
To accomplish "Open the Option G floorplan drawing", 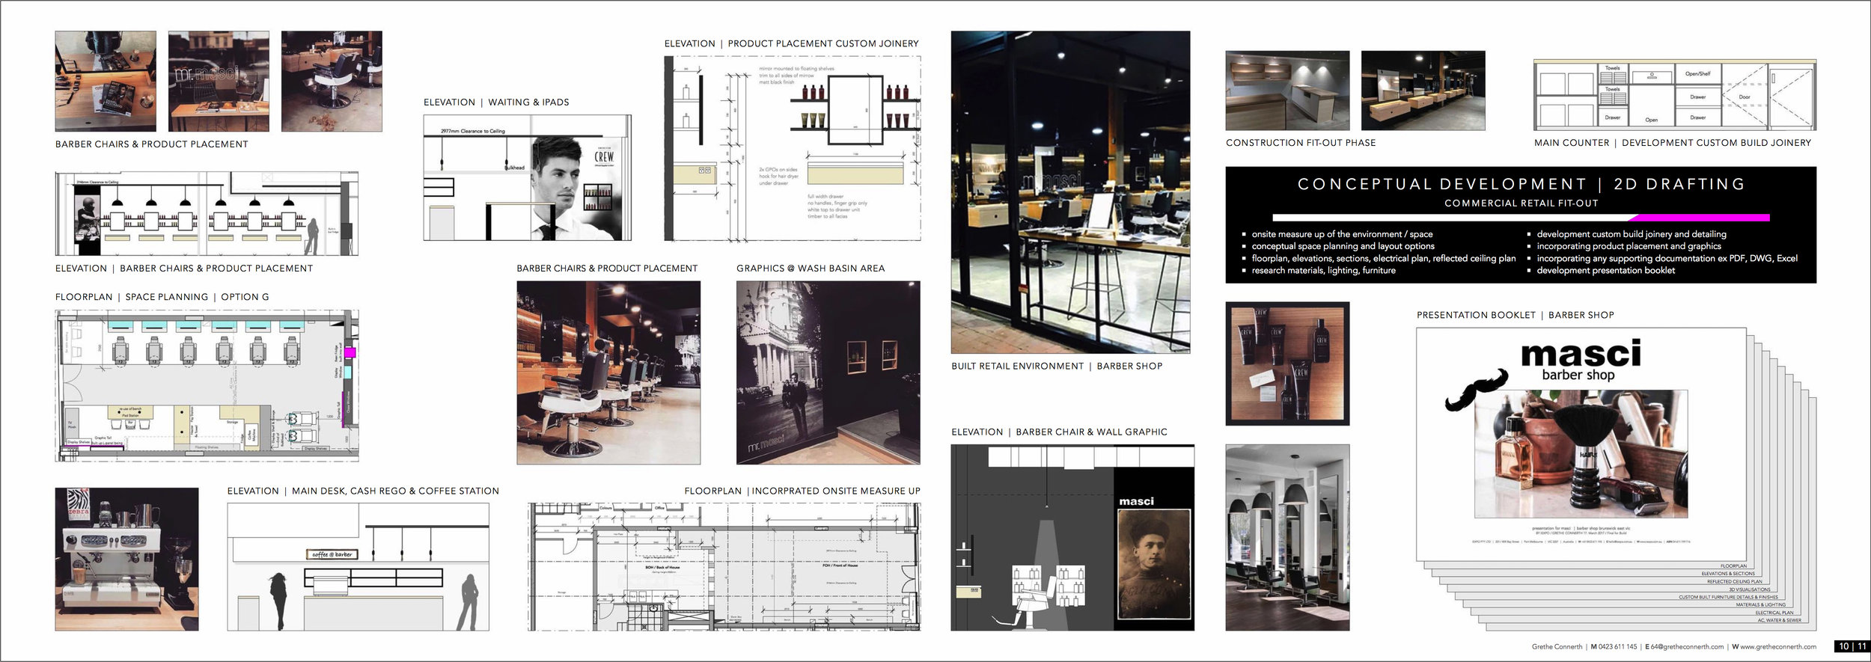I will pos(207,386).
